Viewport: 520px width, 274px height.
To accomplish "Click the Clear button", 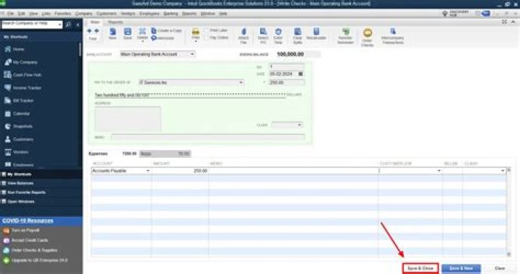I will 500,268.
